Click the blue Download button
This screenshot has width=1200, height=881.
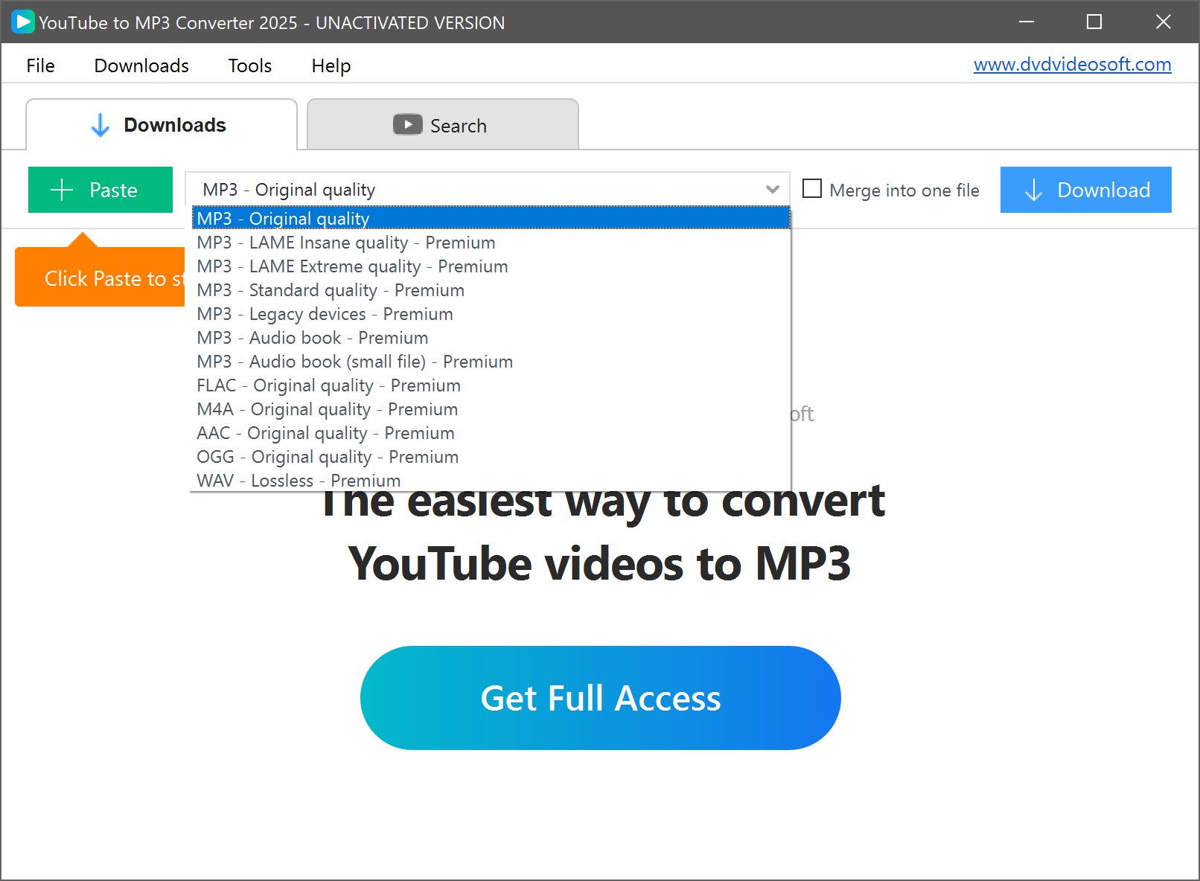(x=1086, y=190)
